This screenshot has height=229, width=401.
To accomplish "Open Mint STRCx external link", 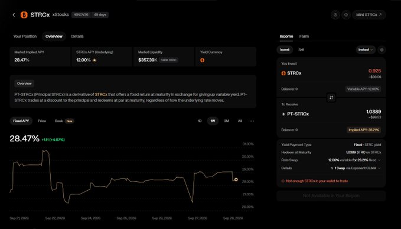I will click(x=369, y=15).
